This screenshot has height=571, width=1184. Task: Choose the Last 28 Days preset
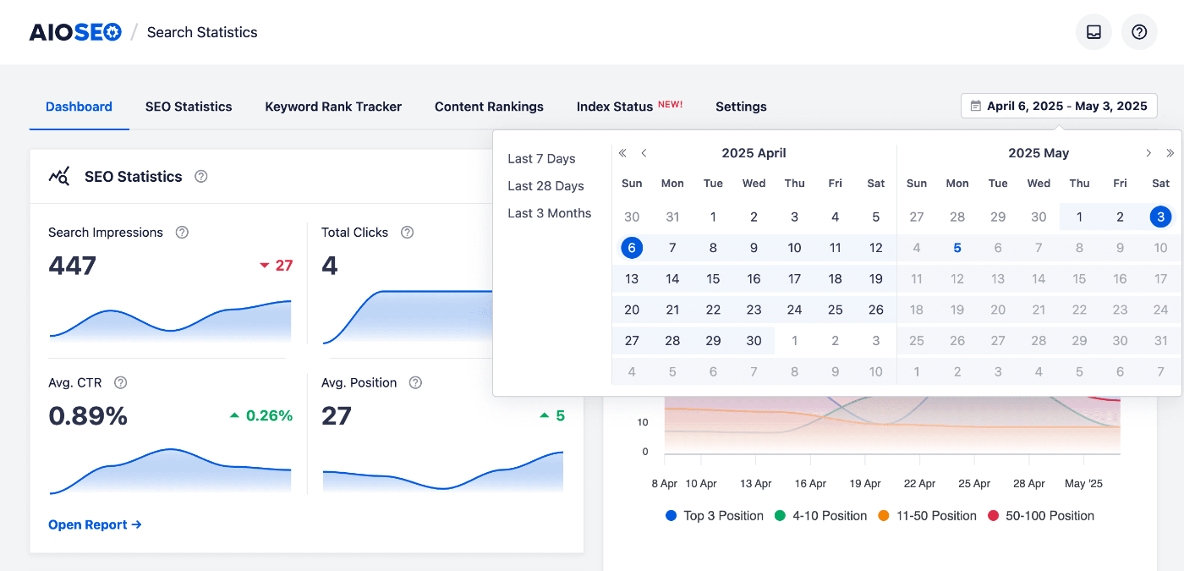point(545,186)
